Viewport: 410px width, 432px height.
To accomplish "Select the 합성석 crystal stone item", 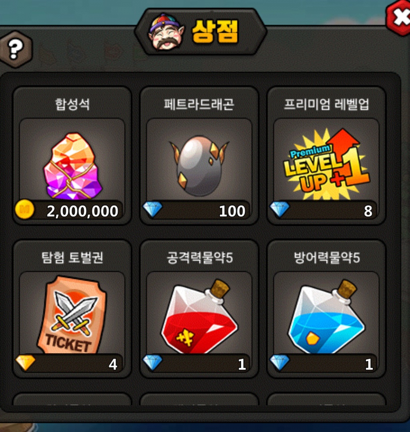I will 72,166.
